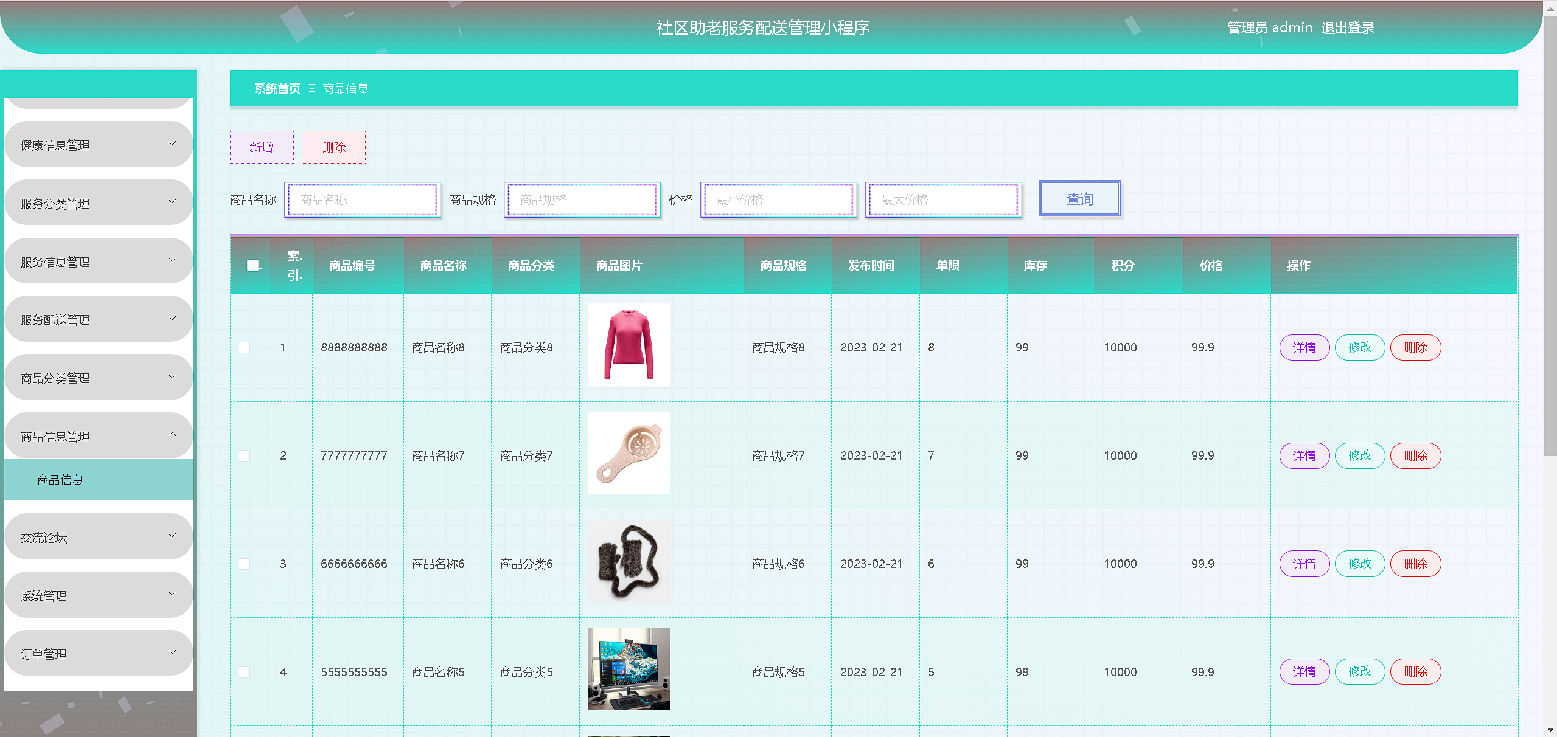Screen dimensions: 1557x737
Task: Click the 新增 add button
Action: click(x=262, y=147)
